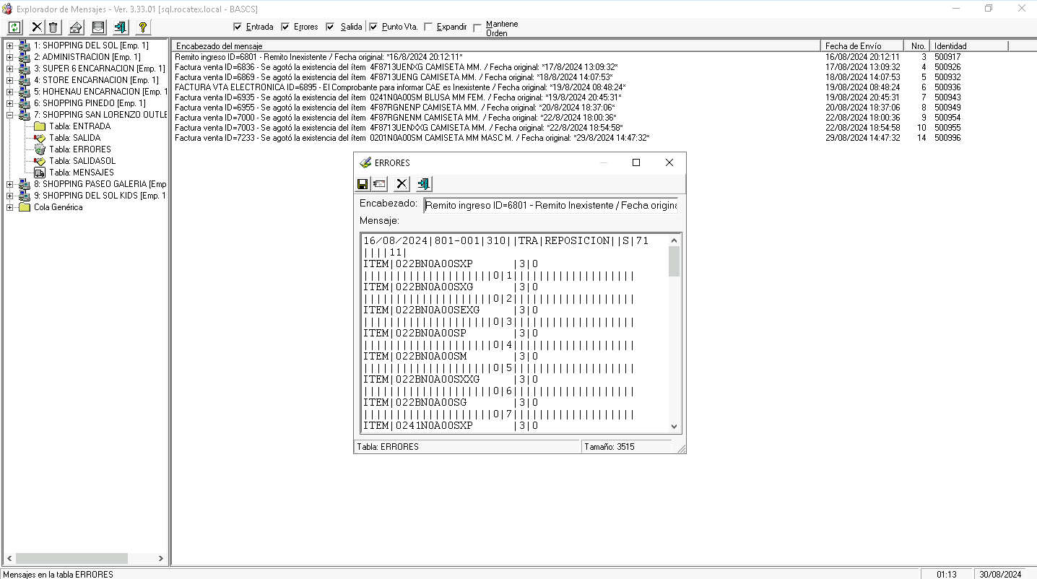Select the Factura venta ID=7233 message row
This screenshot has width=1037, height=579.
tap(412, 138)
